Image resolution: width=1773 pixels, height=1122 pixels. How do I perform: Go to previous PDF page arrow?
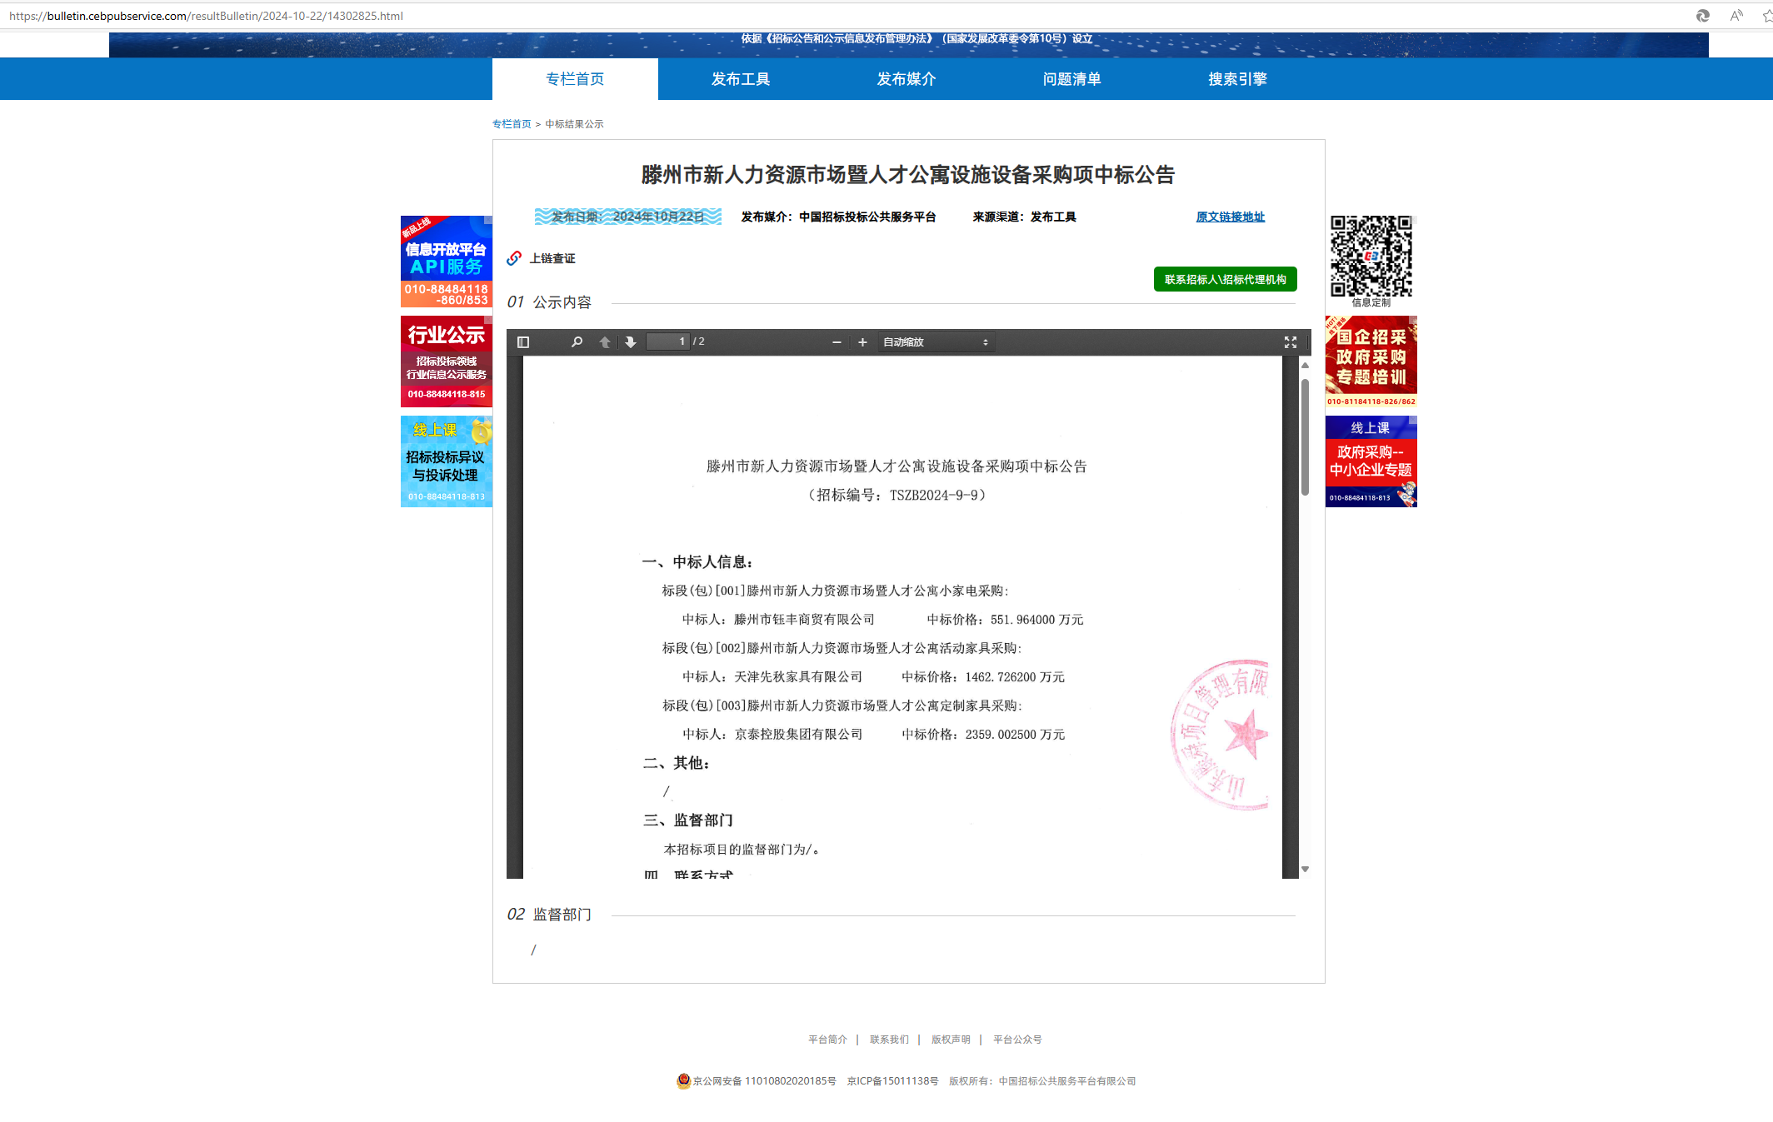tap(605, 342)
